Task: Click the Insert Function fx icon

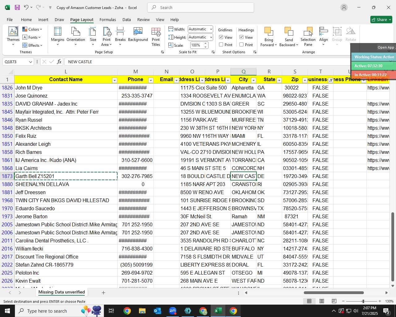Action: pos(59,62)
